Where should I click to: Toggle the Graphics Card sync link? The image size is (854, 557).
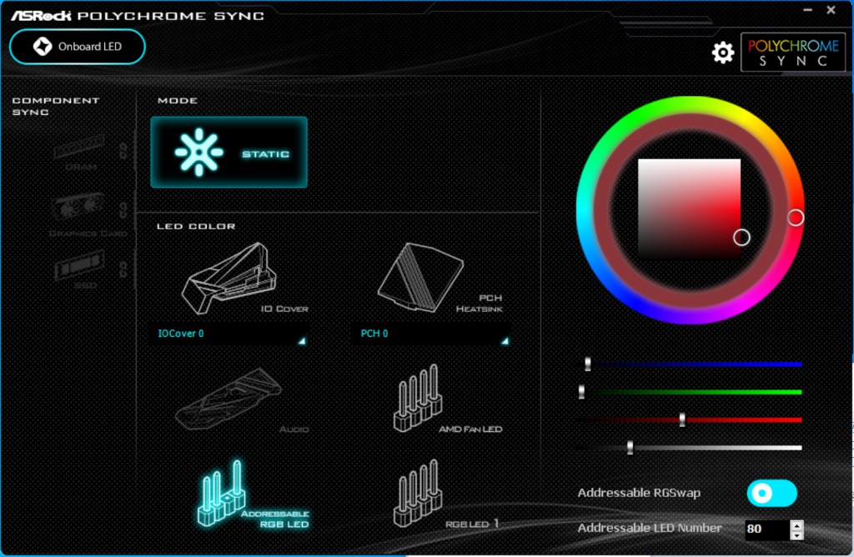(x=123, y=210)
